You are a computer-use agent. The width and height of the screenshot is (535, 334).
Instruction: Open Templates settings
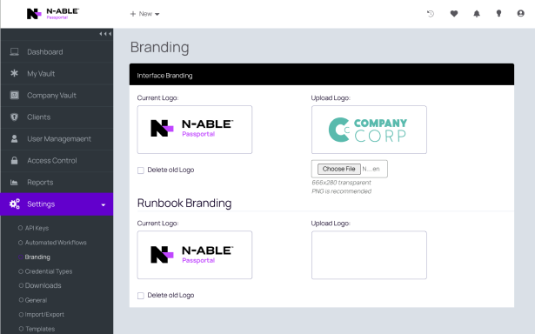pos(40,329)
